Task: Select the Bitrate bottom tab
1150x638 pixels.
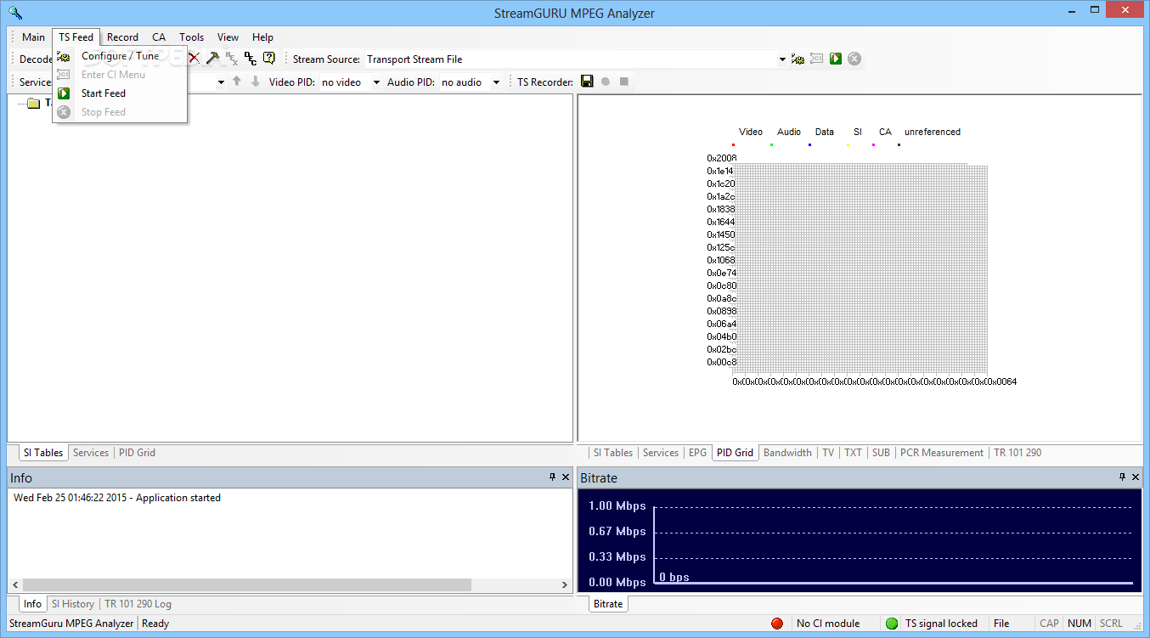Action: (608, 604)
